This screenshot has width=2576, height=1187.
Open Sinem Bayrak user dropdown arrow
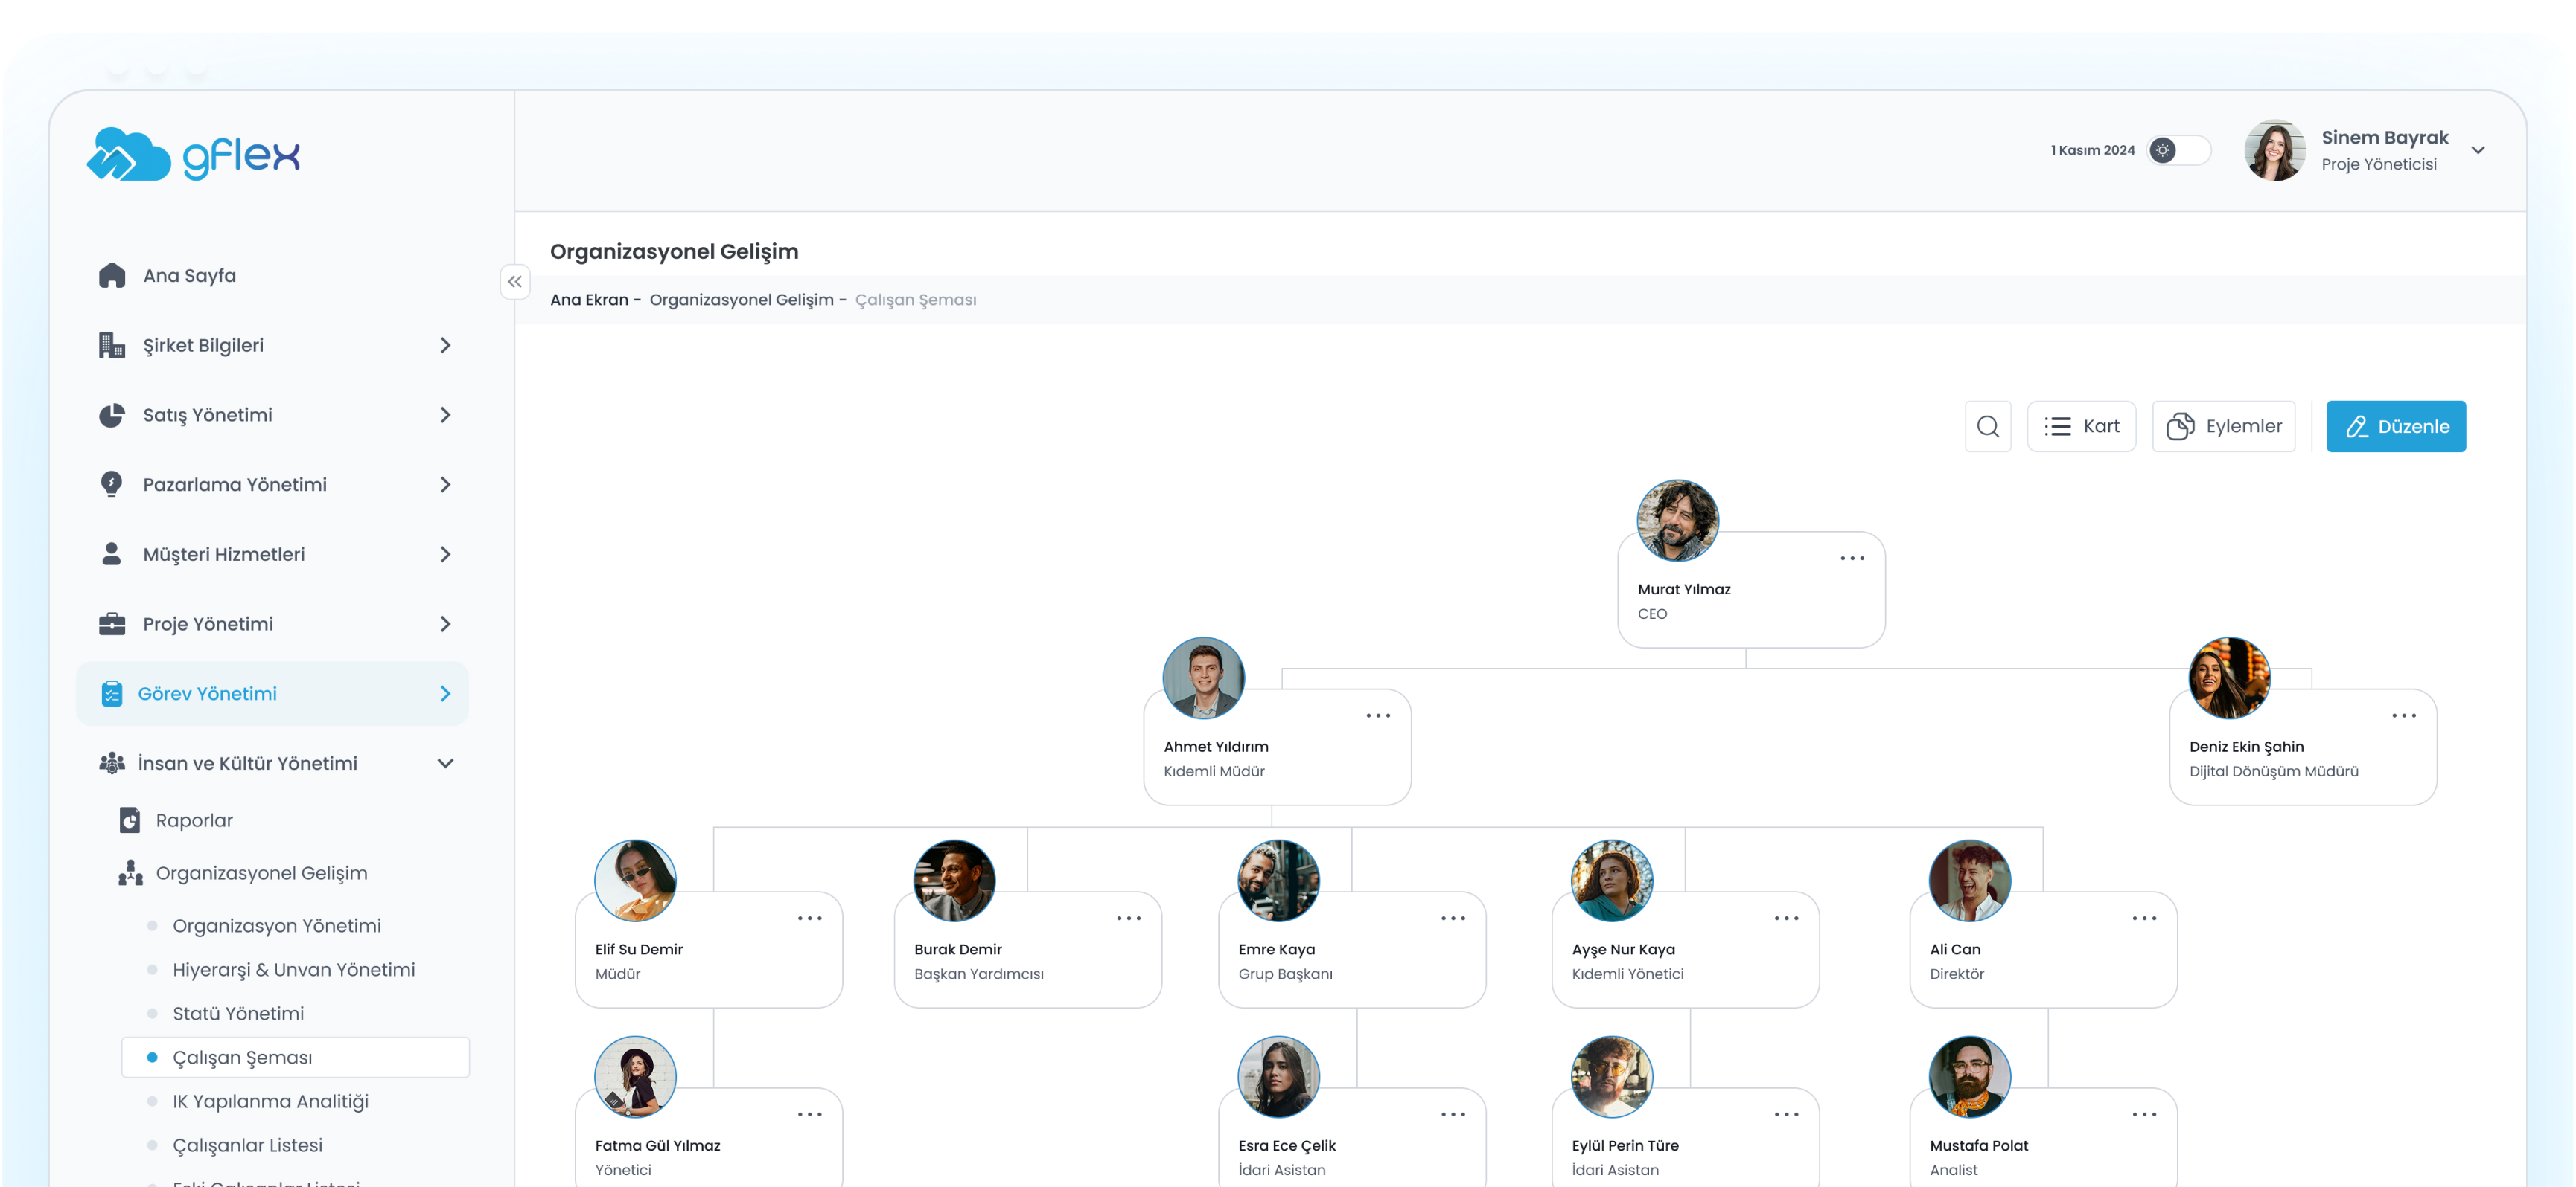pyautogui.click(x=2477, y=151)
